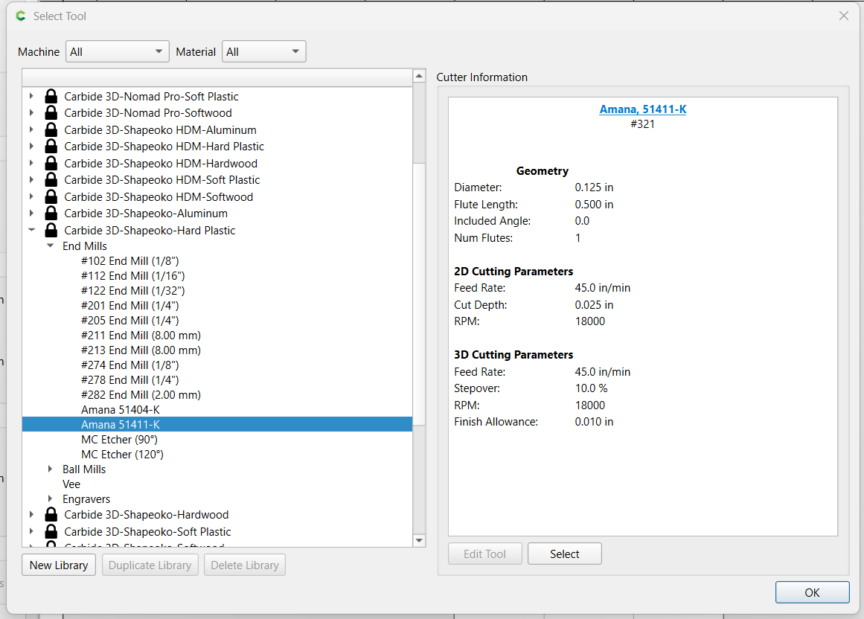Click the lock icon beside Carbide 3D-Nomad Pro-Soft Plastic
This screenshot has height=619, width=864.
point(51,97)
